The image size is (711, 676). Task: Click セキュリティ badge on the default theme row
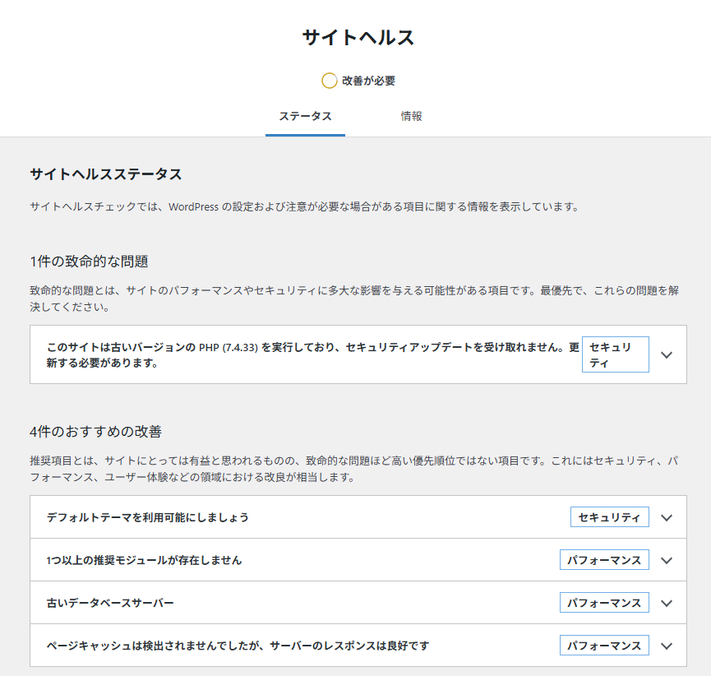[x=609, y=517]
